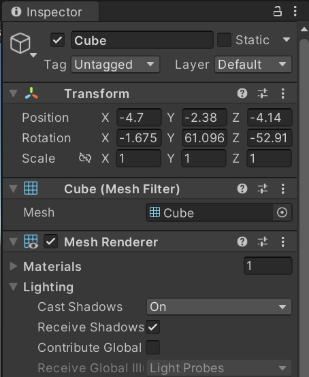Edit the Cube name field

142,40
